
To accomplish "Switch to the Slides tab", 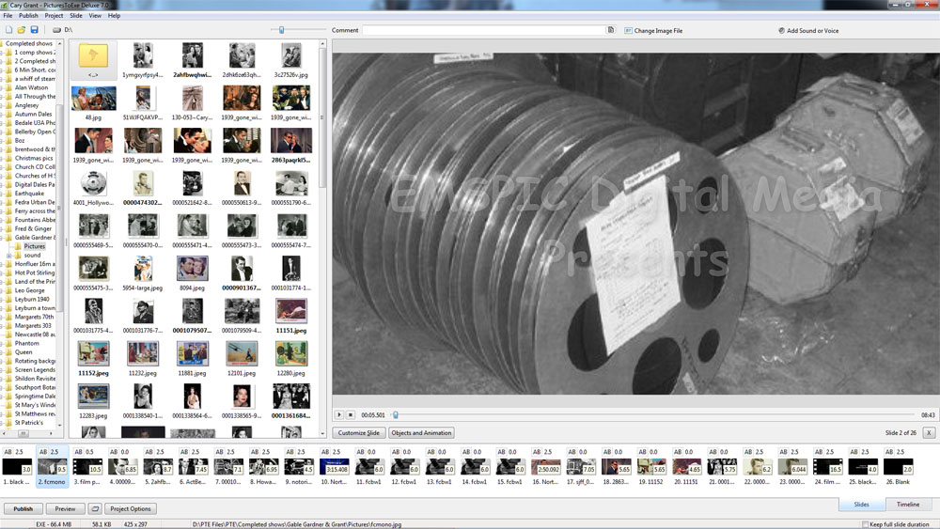I will pyautogui.click(x=861, y=505).
